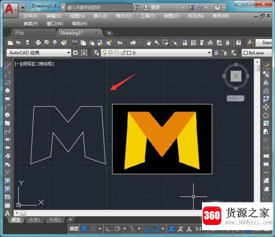Click the [俯视] viewport view label
The image size is (275, 237).
click(x=27, y=64)
